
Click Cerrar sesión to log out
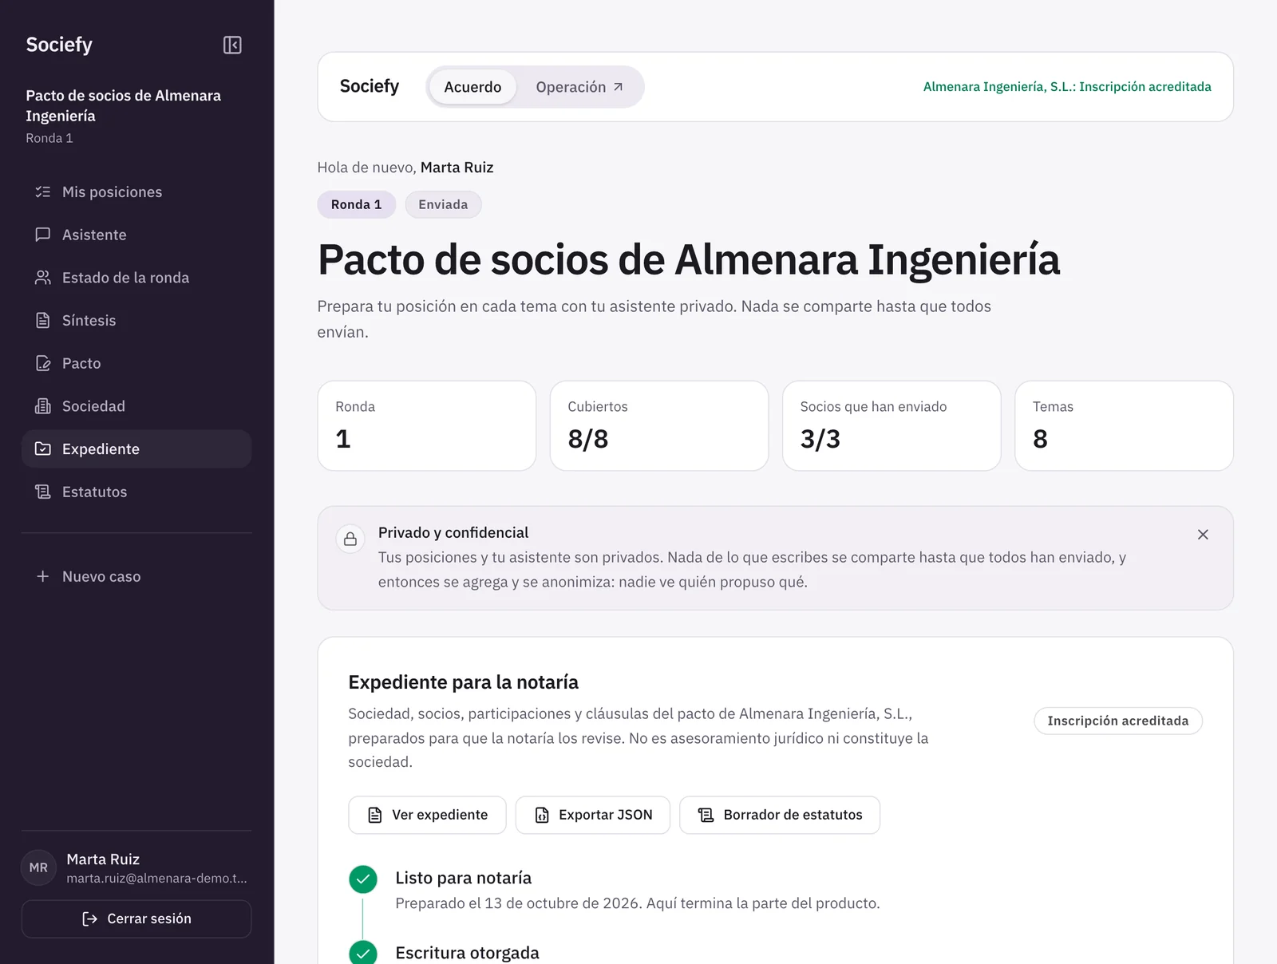point(136,919)
